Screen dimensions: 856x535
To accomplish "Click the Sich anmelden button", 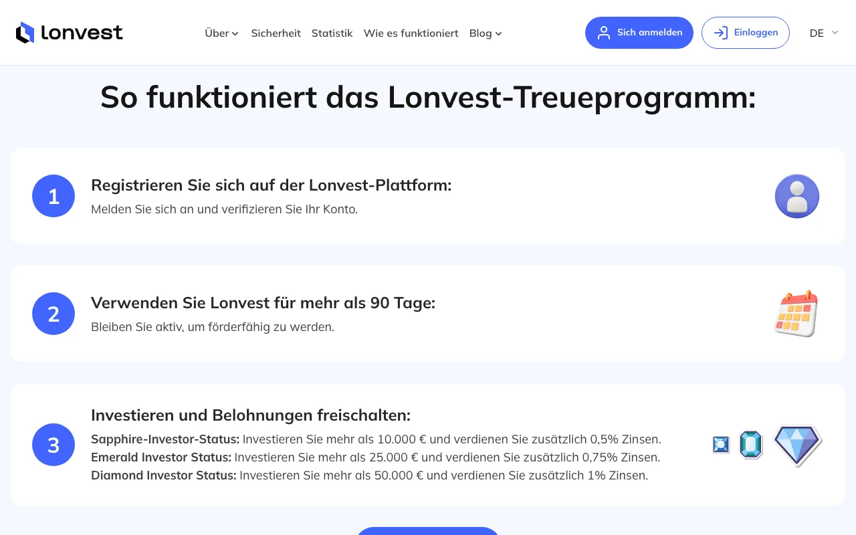I will (x=639, y=33).
